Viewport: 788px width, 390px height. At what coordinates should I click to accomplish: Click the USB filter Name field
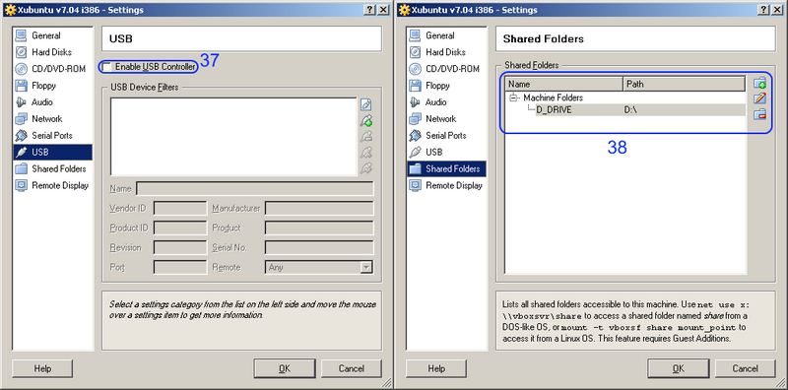point(255,189)
